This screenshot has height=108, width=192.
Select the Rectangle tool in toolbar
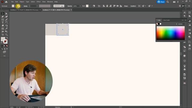coord(3,19)
